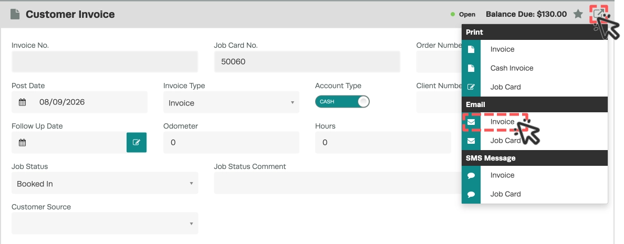Click the SMS Message section header
This screenshot has width=624, height=244.
click(x=535, y=158)
